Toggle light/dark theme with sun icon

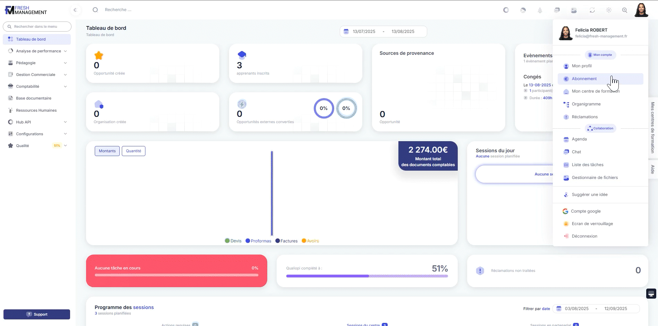pyautogui.click(x=609, y=10)
